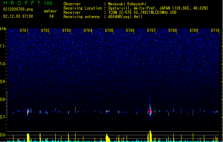Screen dimensions: 223x142
Task: Select the file name 0212030700.png
Action: 18,10
